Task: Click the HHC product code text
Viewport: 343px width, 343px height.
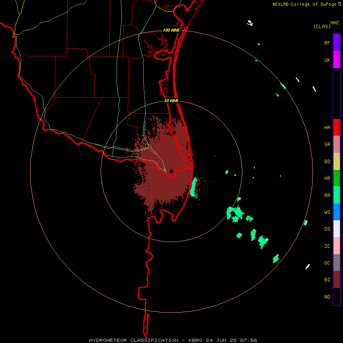Action: (x=335, y=23)
